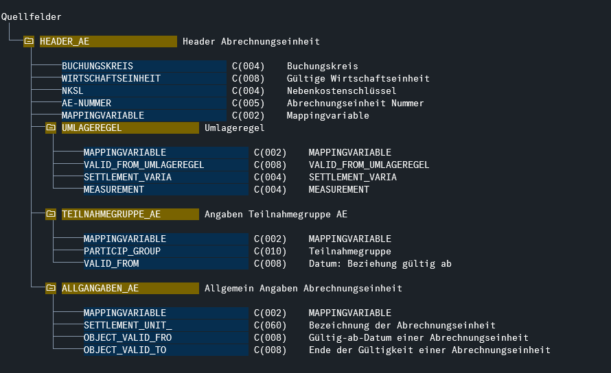The width and height of the screenshot is (611, 373).
Task: Select the UMLAGEREGEL structure node
Action: pyautogui.click(x=130, y=128)
